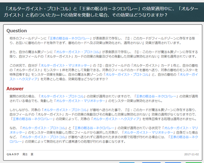Open the プロトコル link in Question's second paragraph
This screenshot has height=163, width=204.
point(77,52)
